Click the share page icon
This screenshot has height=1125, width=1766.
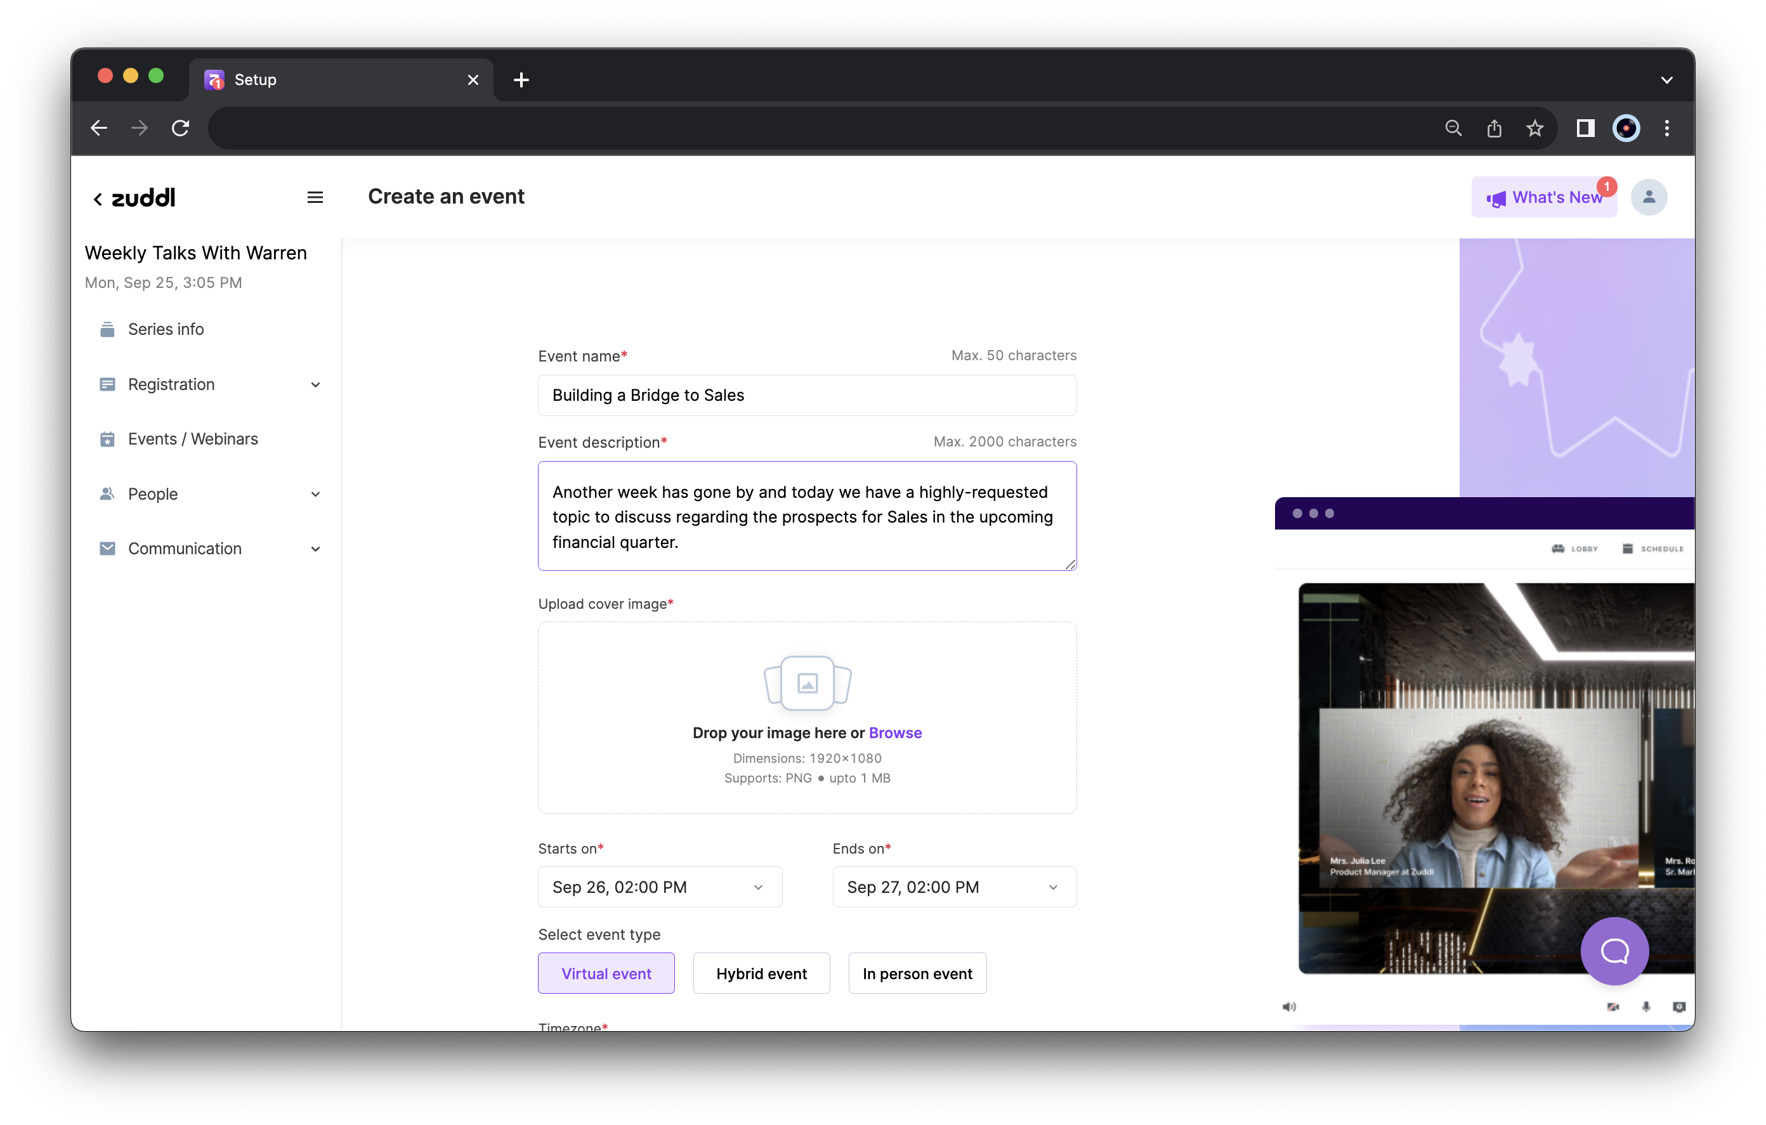[x=1494, y=128]
